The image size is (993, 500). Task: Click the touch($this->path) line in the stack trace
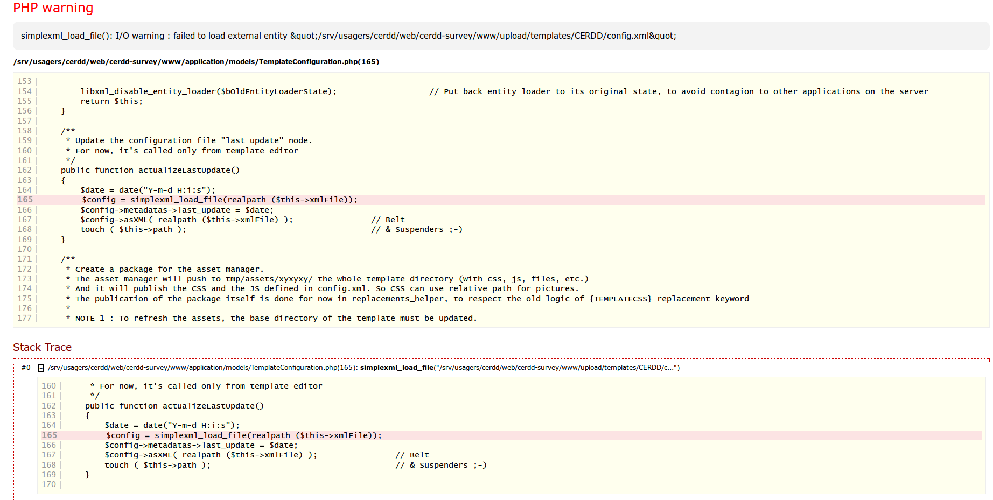[157, 465]
